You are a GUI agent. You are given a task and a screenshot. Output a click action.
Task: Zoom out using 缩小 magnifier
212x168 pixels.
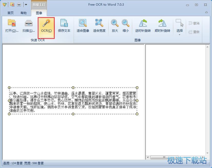click(126, 26)
